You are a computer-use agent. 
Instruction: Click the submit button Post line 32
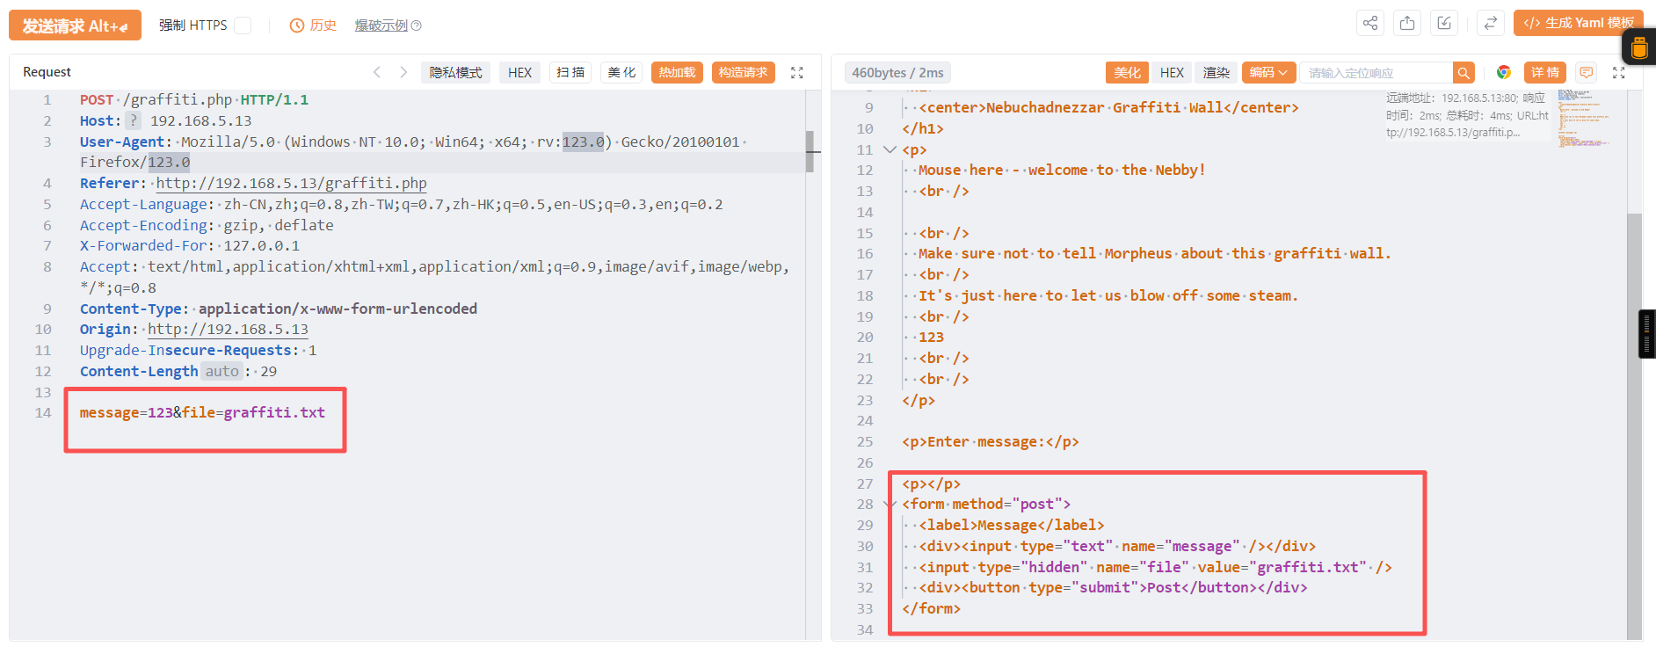coord(1113,587)
